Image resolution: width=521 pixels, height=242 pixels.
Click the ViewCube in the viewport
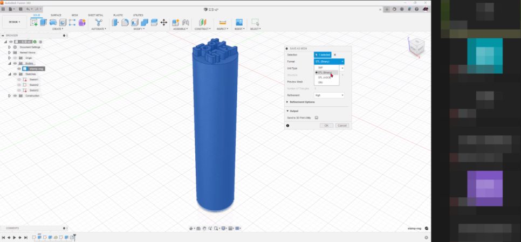click(416, 47)
